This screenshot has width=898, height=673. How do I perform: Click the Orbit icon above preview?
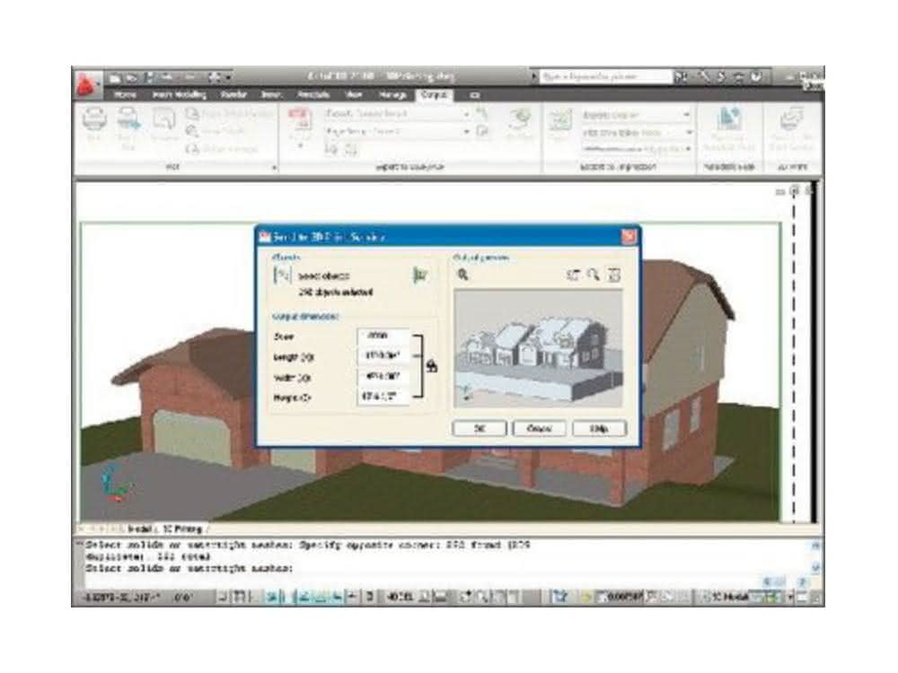[x=613, y=275]
